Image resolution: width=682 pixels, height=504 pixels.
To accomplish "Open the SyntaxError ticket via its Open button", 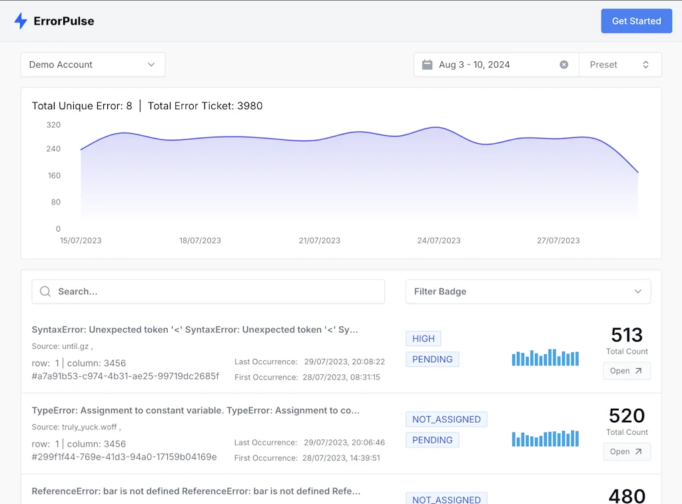I will 627,371.
